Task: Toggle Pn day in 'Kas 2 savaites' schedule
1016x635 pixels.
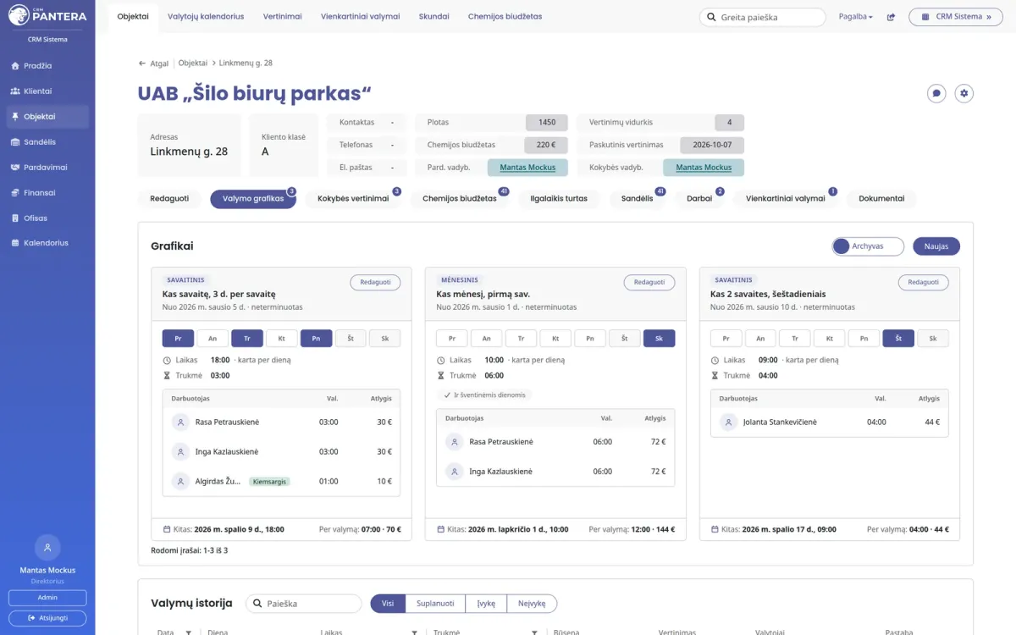Action: (x=864, y=339)
